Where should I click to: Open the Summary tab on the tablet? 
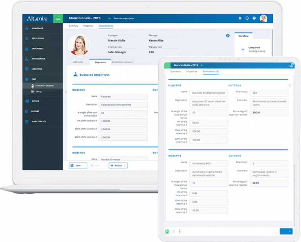[x=176, y=72]
